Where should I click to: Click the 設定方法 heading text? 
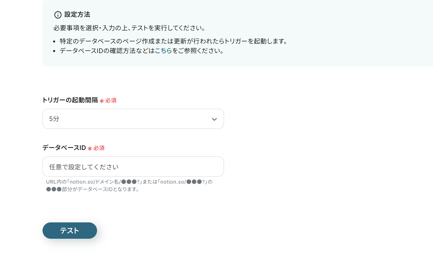(77, 15)
